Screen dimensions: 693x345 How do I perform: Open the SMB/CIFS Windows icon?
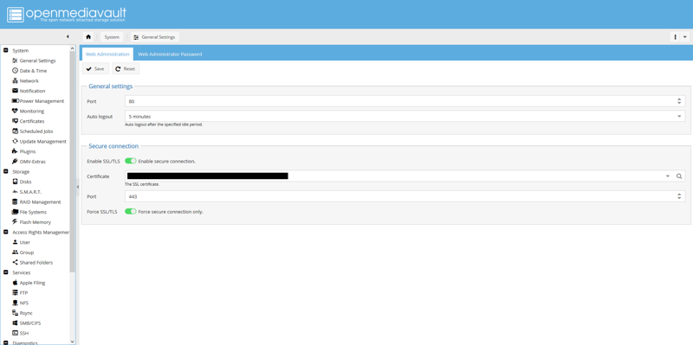(x=15, y=323)
